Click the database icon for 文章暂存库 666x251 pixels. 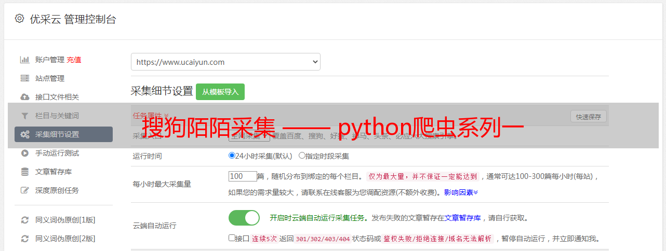pyautogui.click(x=24, y=172)
